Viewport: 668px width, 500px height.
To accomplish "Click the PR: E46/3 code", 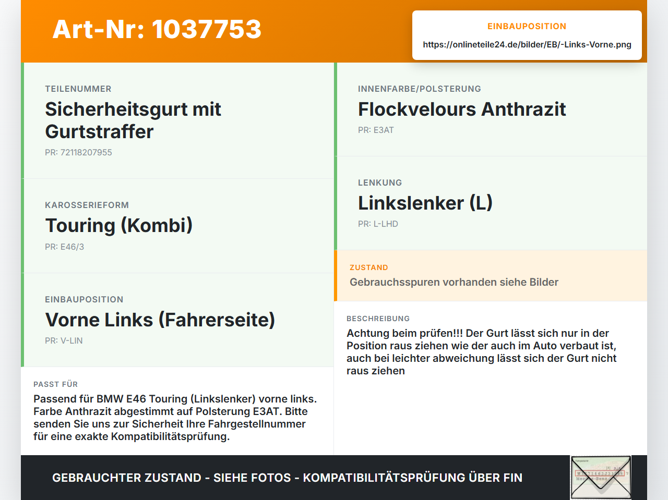I will pos(64,247).
